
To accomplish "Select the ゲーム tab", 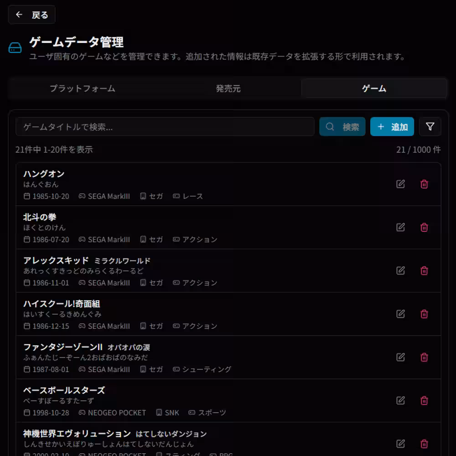I will (x=374, y=88).
